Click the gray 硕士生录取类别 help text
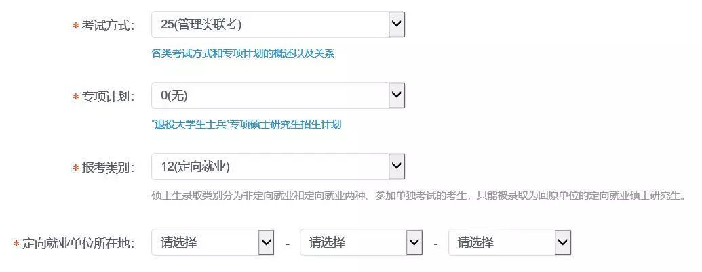Image resolution: width=702 pixels, height=272 pixels. (418, 196)
